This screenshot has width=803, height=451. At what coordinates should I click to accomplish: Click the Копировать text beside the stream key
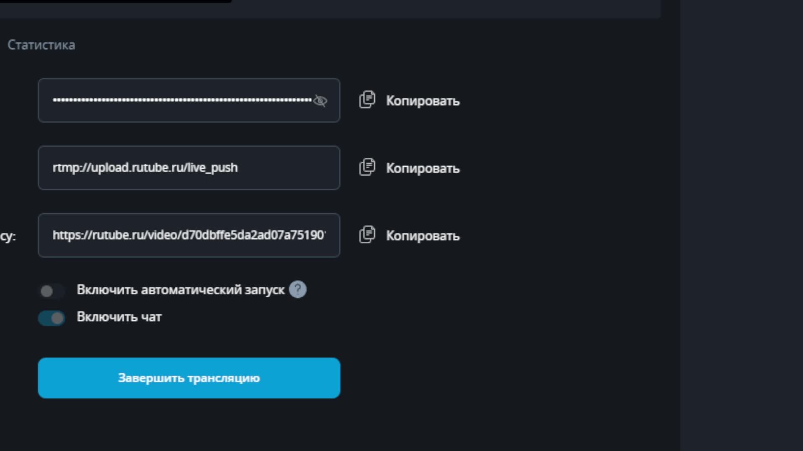[422, 101]
